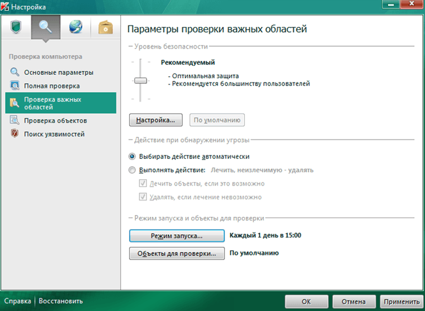Click the 'Объекты для проверки...' button
The image size is (425, 311).
176,253
